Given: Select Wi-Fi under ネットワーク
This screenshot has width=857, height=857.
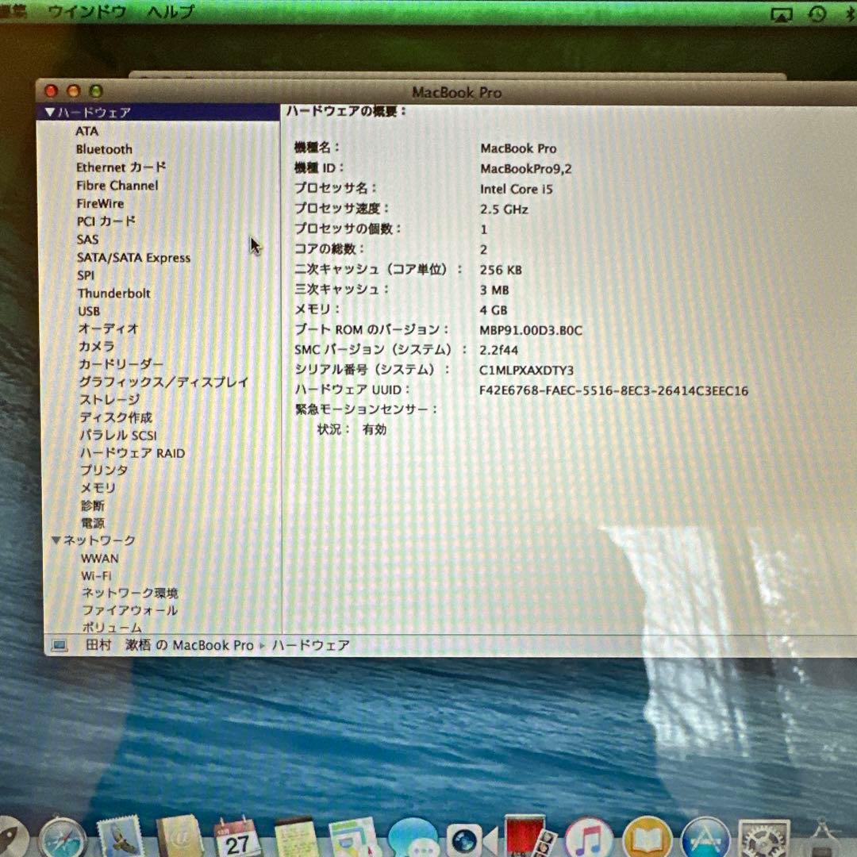Looking at the screenshot, I should (96, 576).
